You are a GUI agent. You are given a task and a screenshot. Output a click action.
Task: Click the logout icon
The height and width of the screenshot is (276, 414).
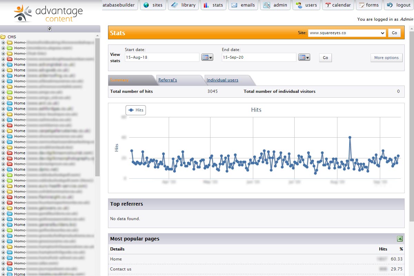(x=390, y=5)
